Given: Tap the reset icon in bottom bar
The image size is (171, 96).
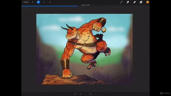Looking at the screenshot, I should 75,94.
